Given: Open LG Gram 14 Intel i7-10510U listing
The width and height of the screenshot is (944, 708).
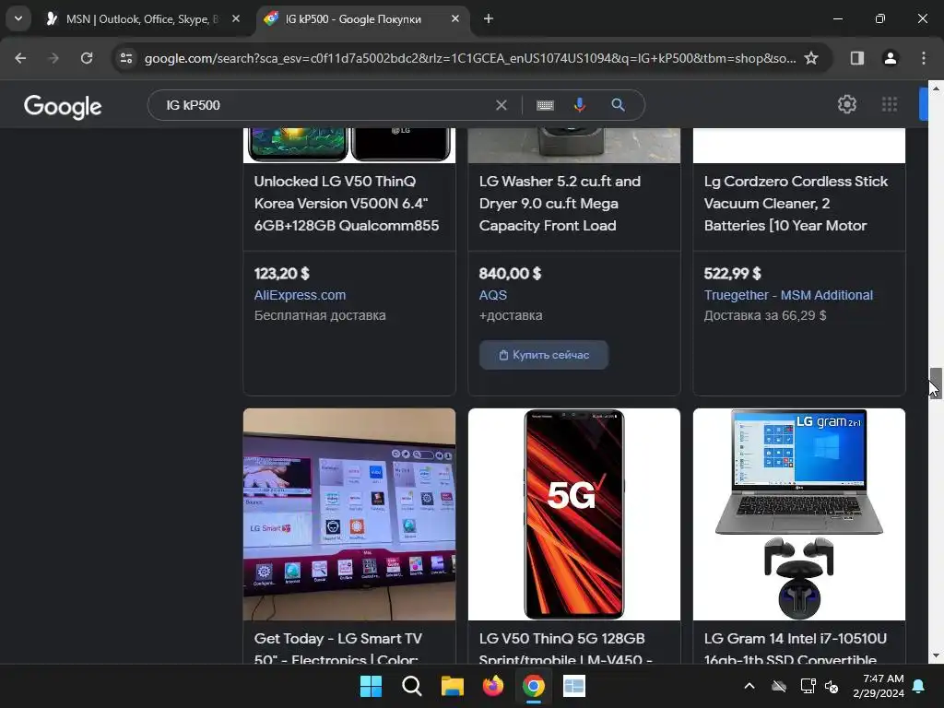Looking at the screenshot, I should pos(795,647).
